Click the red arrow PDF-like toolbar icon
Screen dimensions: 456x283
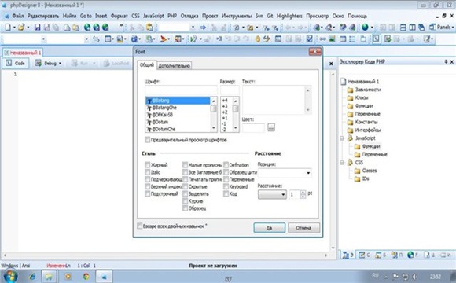164,39
